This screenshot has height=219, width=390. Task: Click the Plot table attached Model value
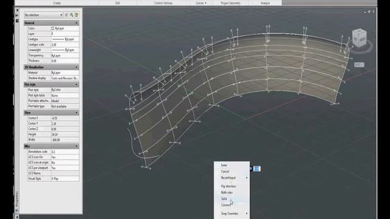(65, 101)
